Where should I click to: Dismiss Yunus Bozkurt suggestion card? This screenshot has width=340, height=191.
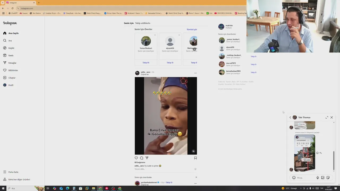155,35
